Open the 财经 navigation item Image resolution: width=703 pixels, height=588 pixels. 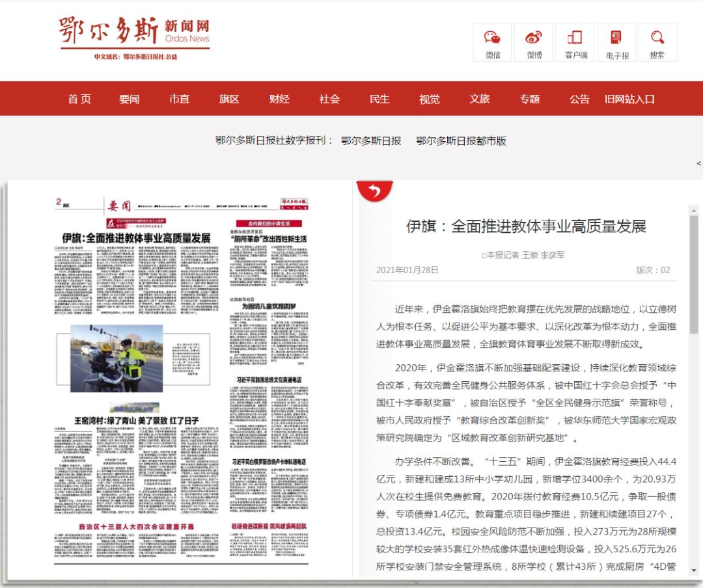[x=279, y=99]
